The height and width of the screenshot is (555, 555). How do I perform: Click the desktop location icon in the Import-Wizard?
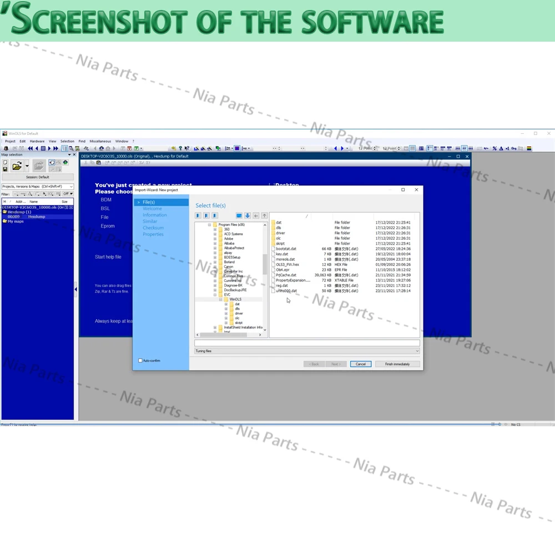[x=239, y=215]
